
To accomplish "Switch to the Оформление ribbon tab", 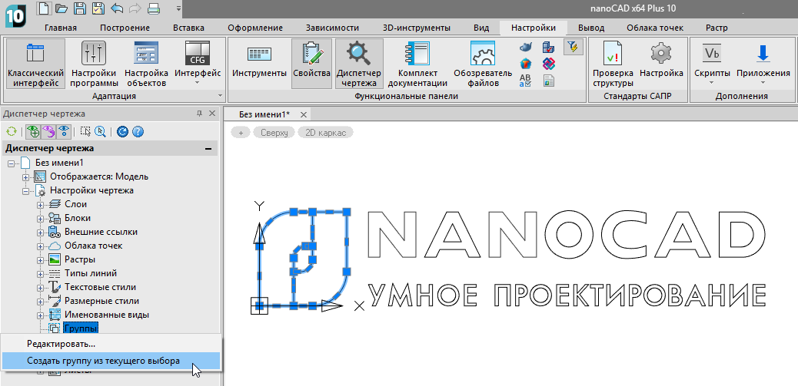I will point(255,28).
